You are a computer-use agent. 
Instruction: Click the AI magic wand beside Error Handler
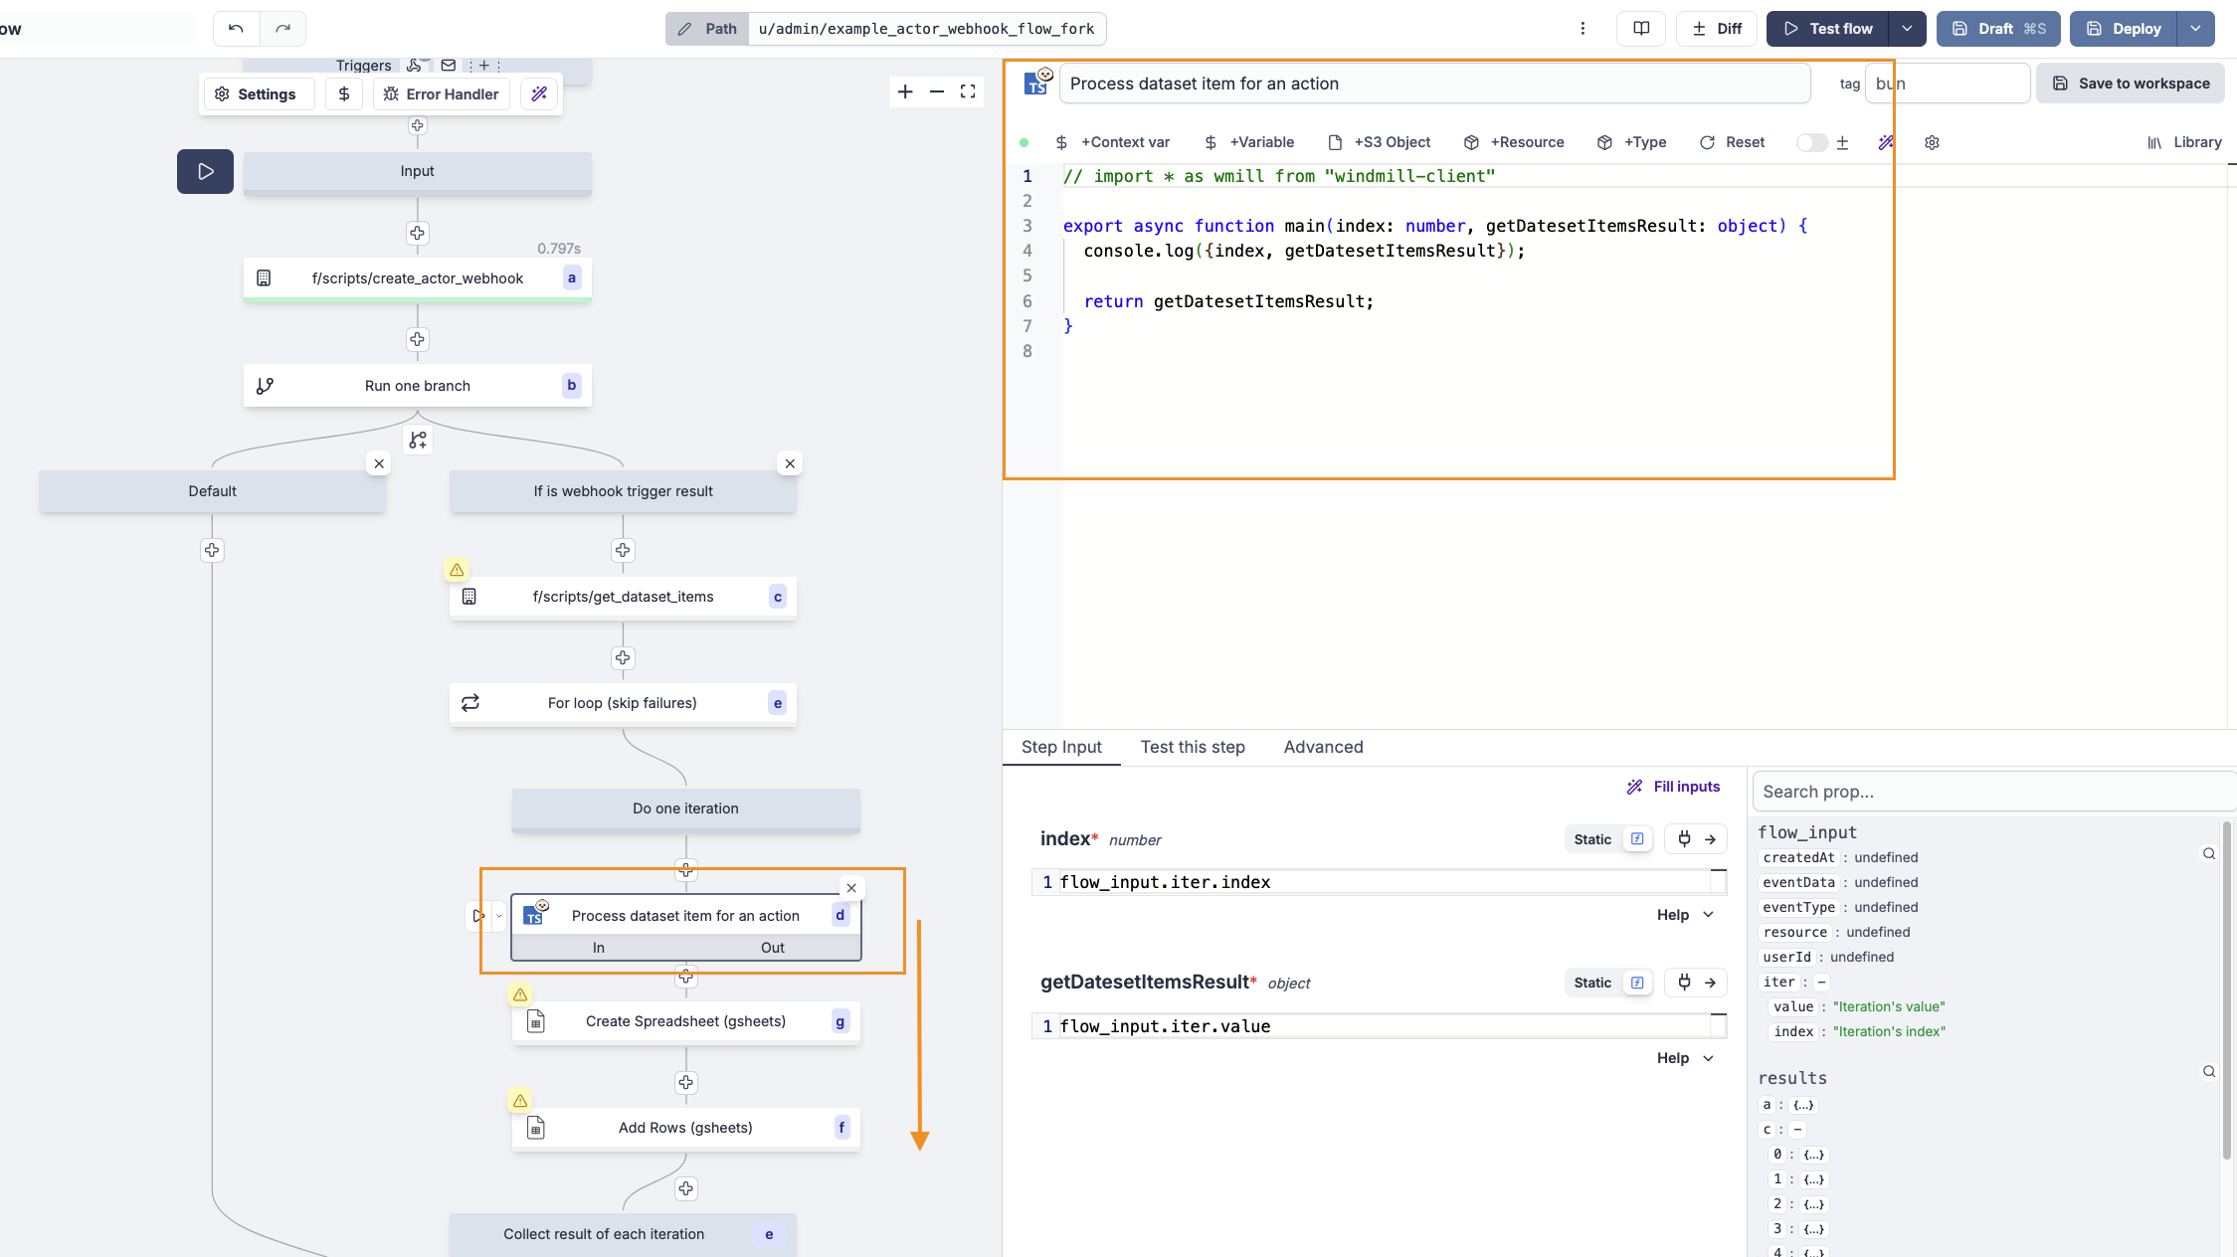click(x=540, y=93)
